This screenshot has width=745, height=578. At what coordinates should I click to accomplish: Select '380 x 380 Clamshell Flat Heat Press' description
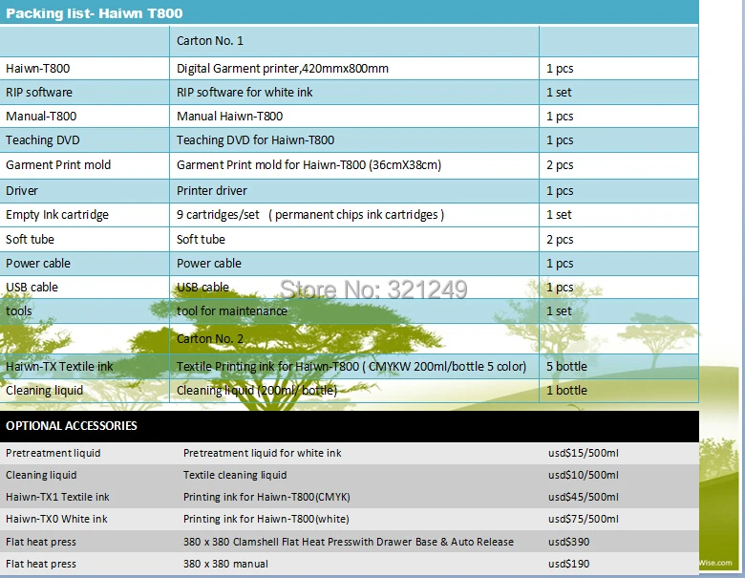coord(349,542)
